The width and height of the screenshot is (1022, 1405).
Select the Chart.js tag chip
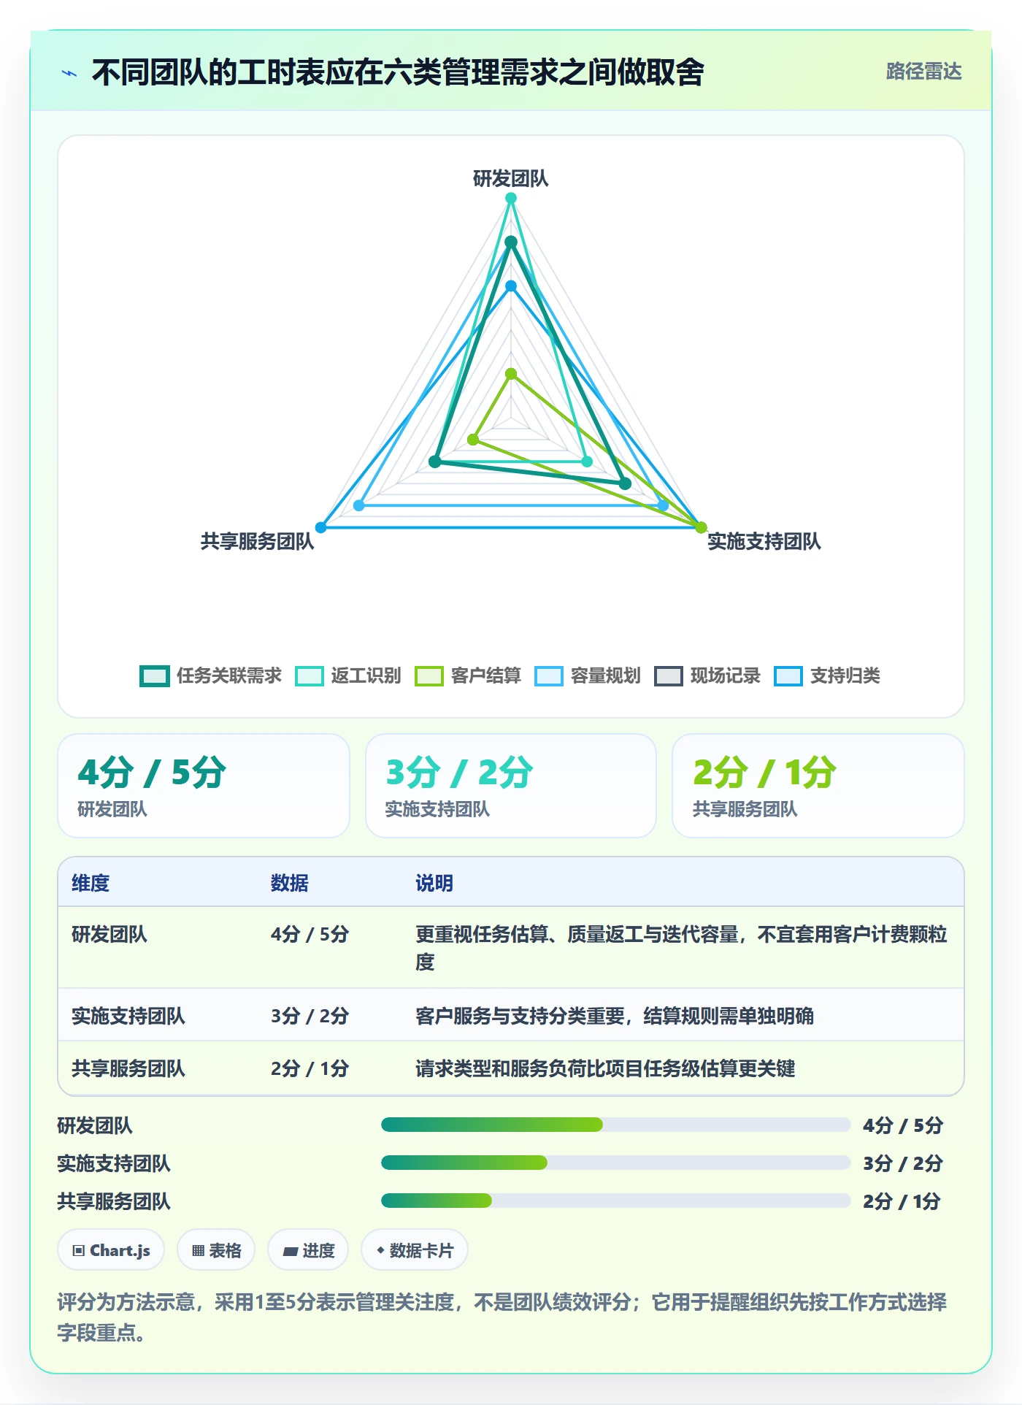point(111,1250)
